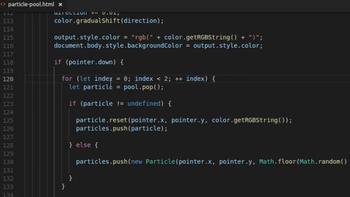Click line number 115
350x197 pixels.
(x=8, y=38)
